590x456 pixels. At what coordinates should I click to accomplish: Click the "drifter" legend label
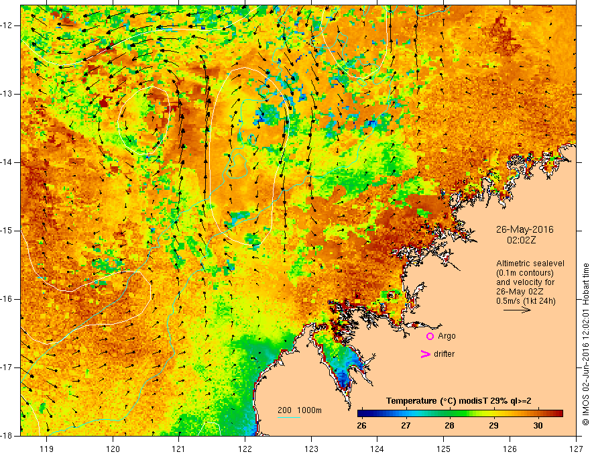pos(444,354)
